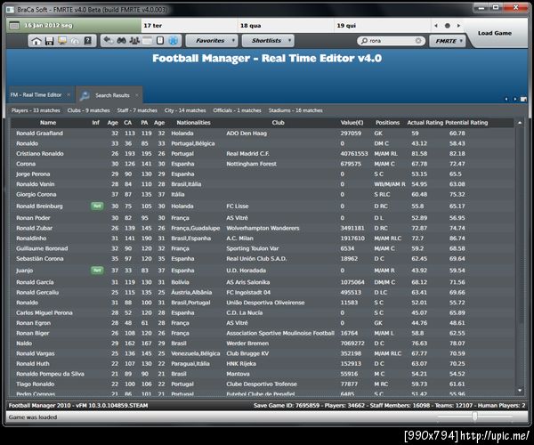Click the blue globe icon

pyautogui.click(x=174, y=41)
